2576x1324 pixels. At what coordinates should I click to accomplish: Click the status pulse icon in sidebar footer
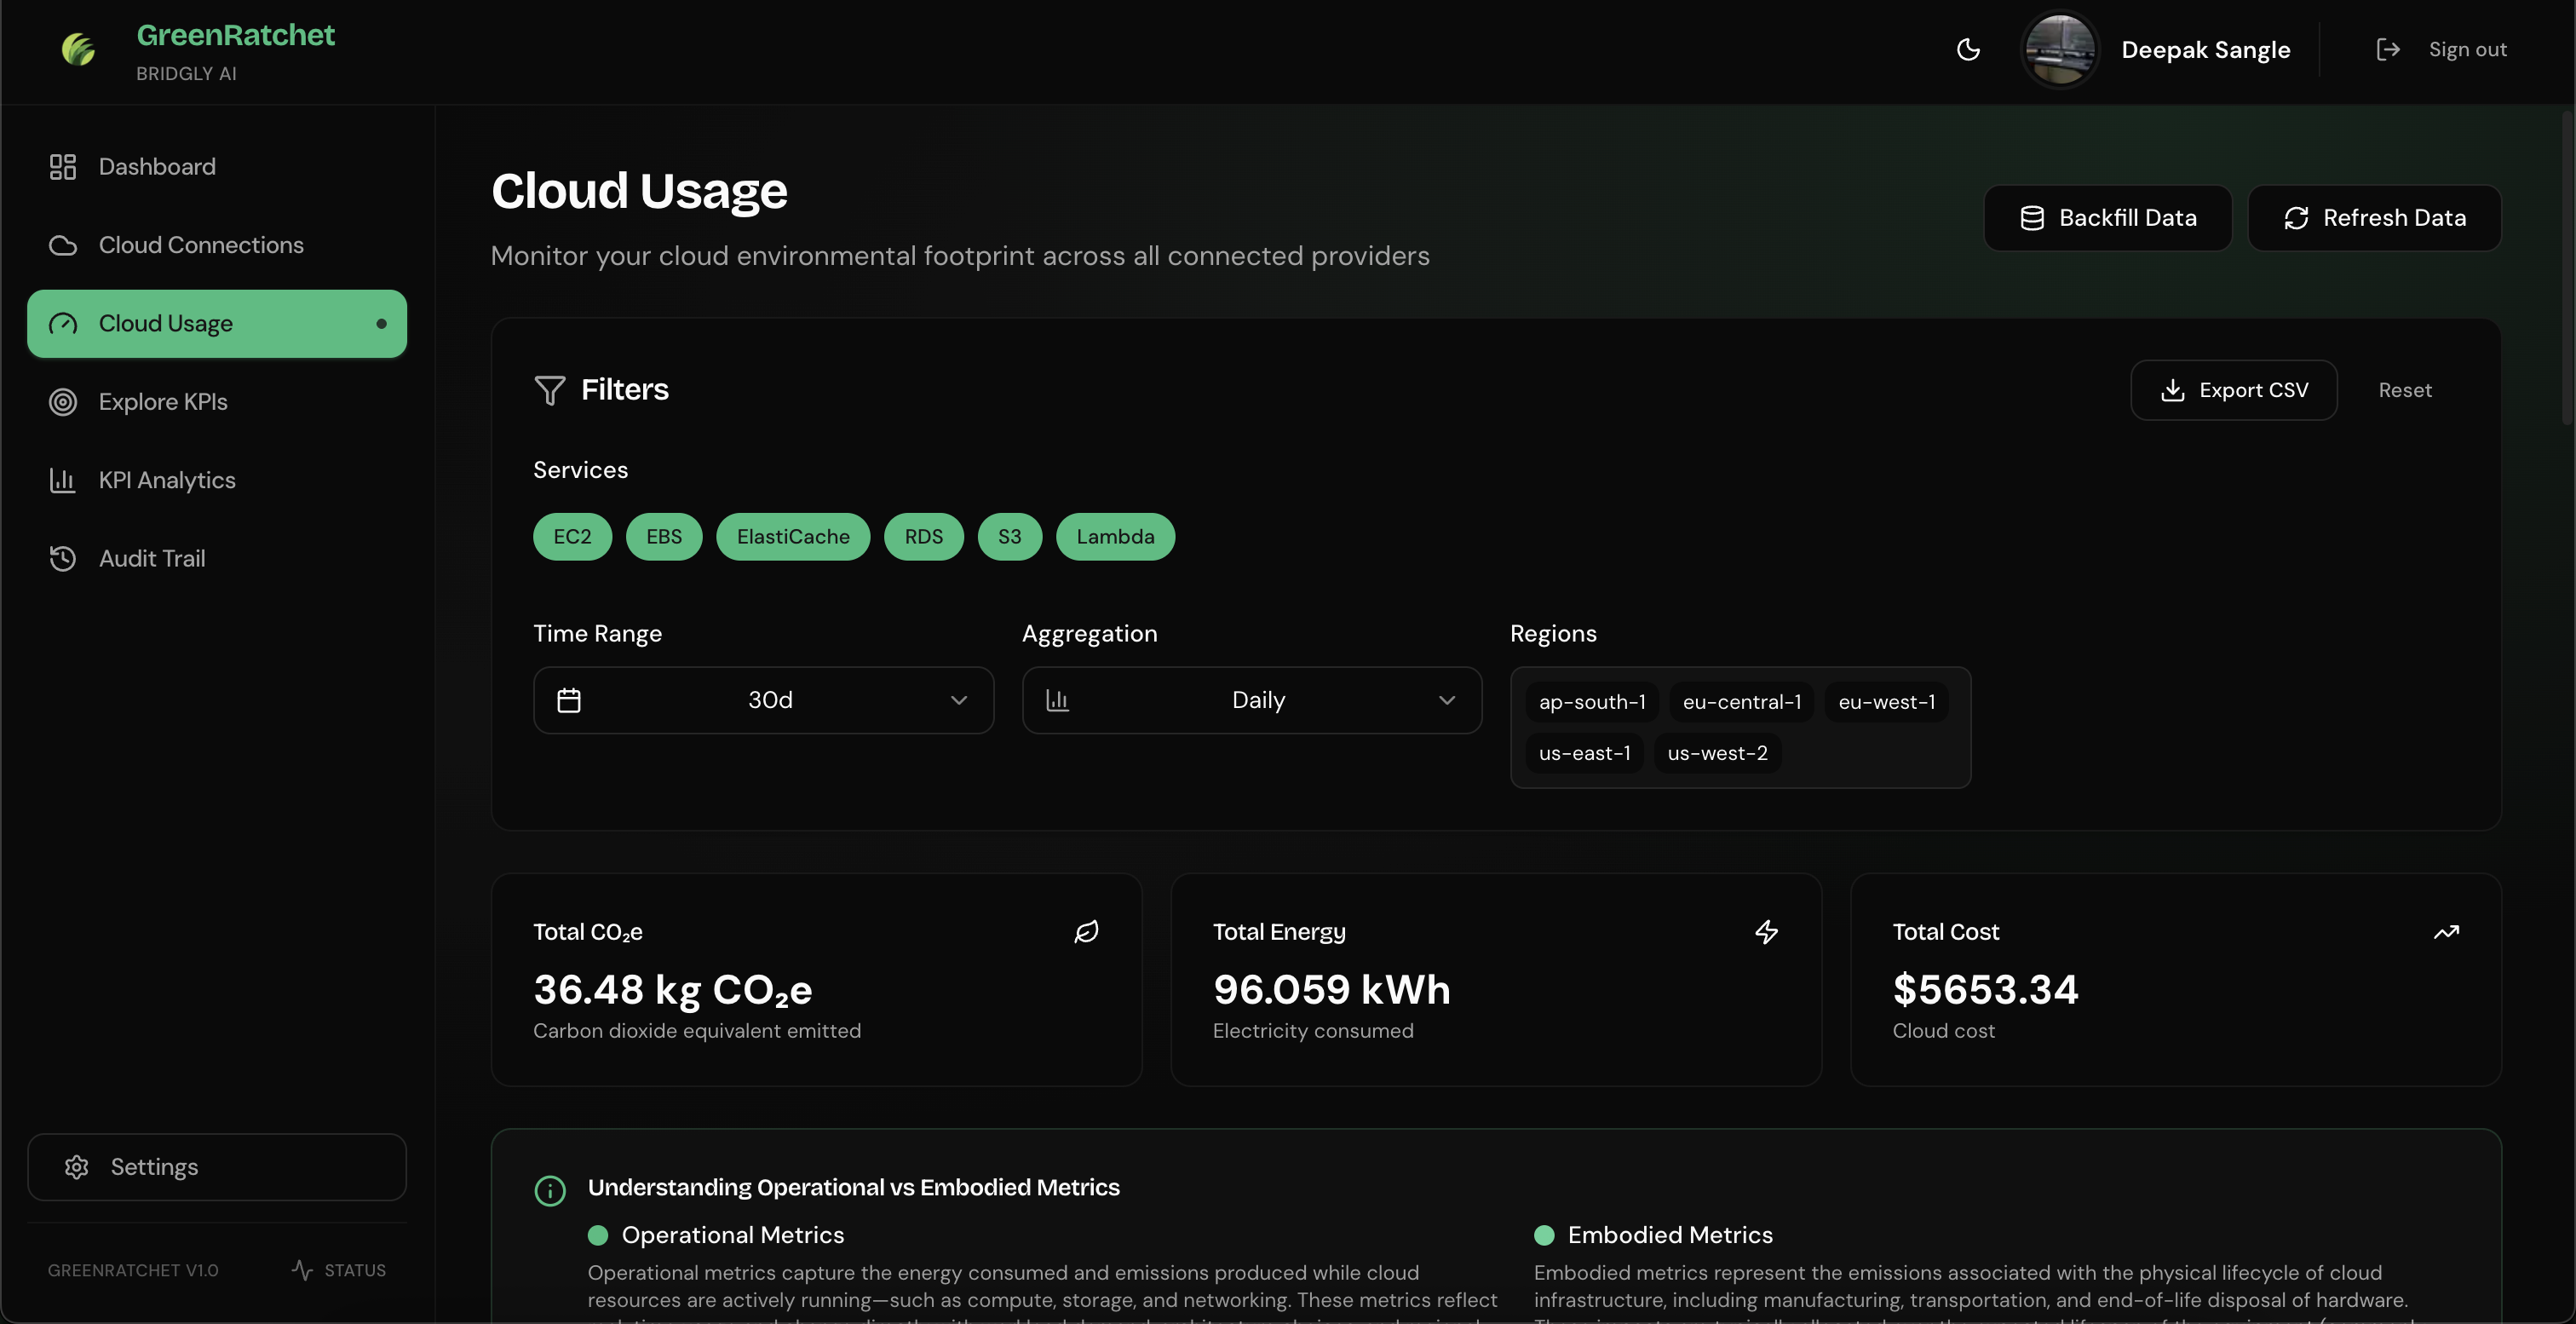tap(302, 1270)
